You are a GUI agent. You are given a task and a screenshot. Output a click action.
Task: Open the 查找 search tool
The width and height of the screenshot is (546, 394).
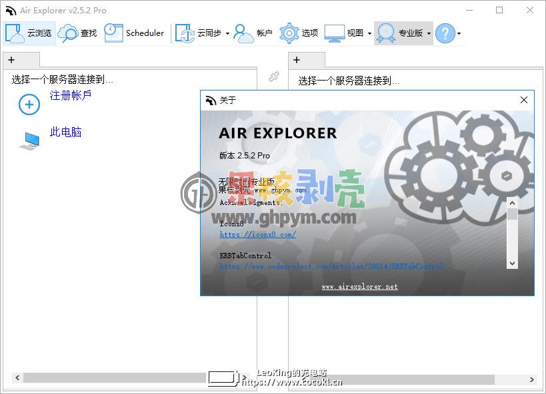pyautogui.click(x=77, y=33)
